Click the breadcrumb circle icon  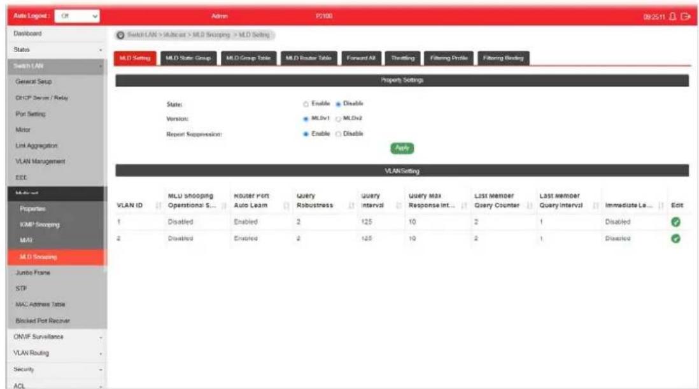pos(120,35)
